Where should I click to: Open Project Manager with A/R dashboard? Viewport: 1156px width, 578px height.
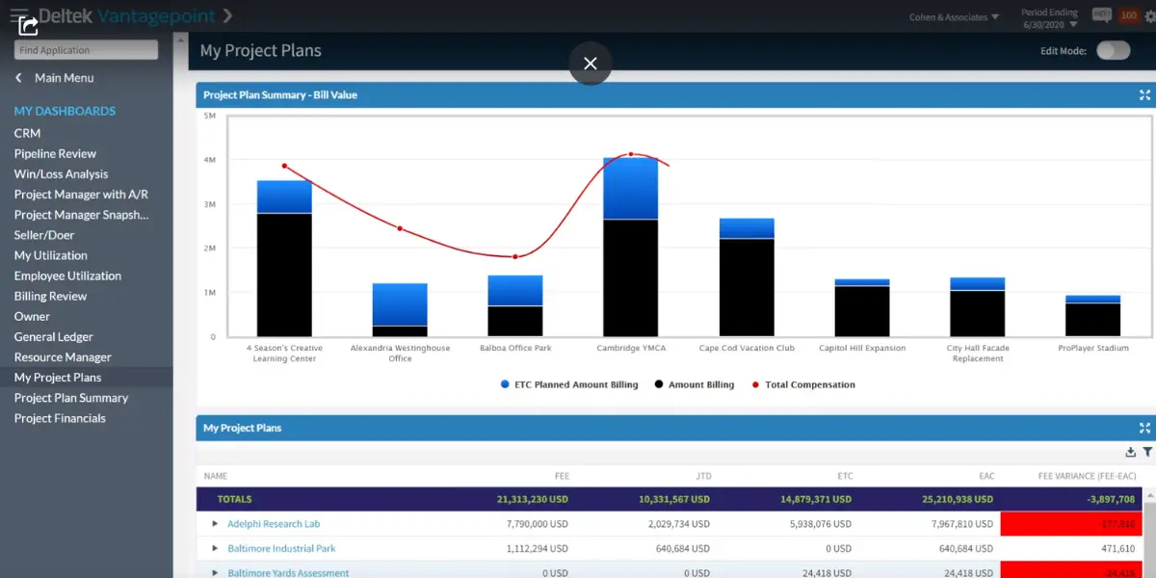tap(81, 195)
